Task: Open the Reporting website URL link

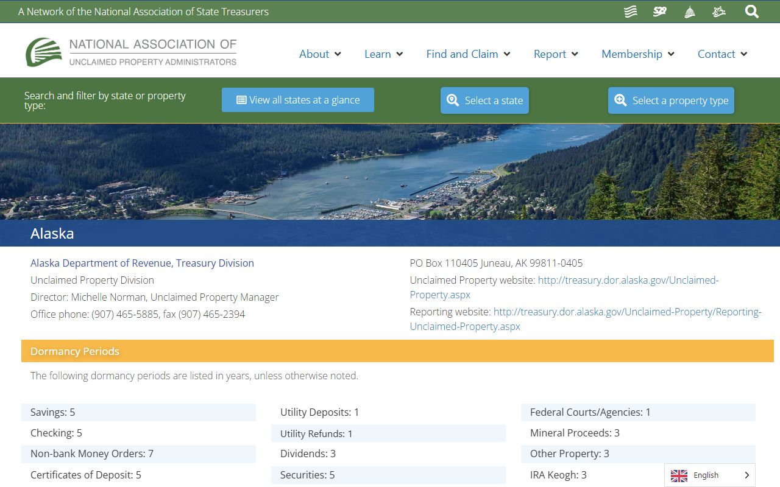Action: pyautogui.click(x=586, y=319)
